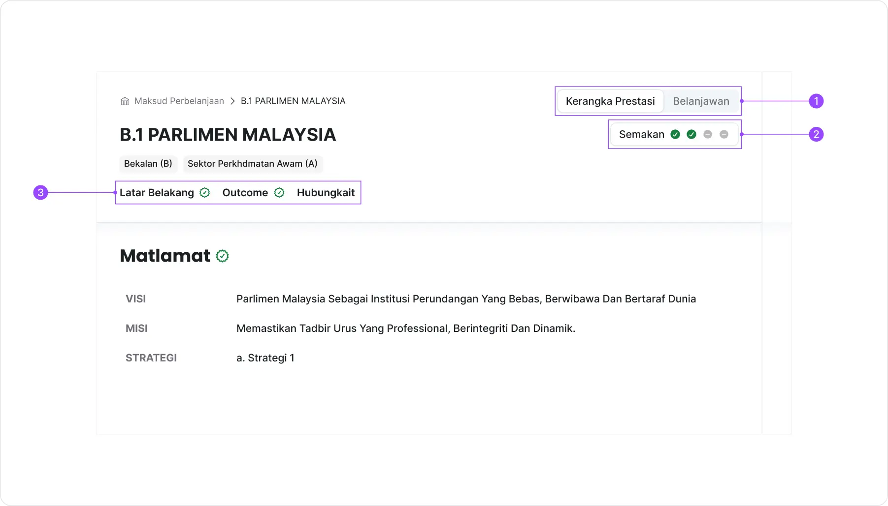Open the Latar Belakang section tab
888x506 pixels.
coord(157,193)
